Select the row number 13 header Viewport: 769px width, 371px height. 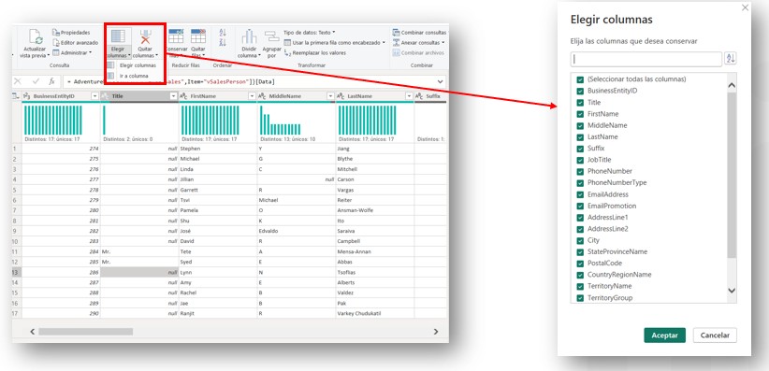click(x=17, y=272)
